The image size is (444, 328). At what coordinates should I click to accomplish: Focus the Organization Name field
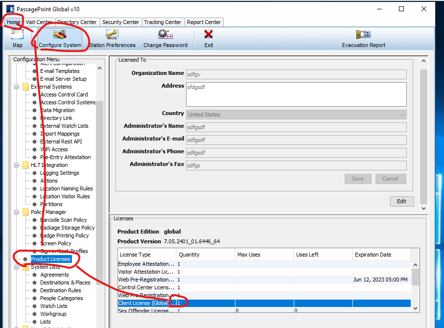296,74
